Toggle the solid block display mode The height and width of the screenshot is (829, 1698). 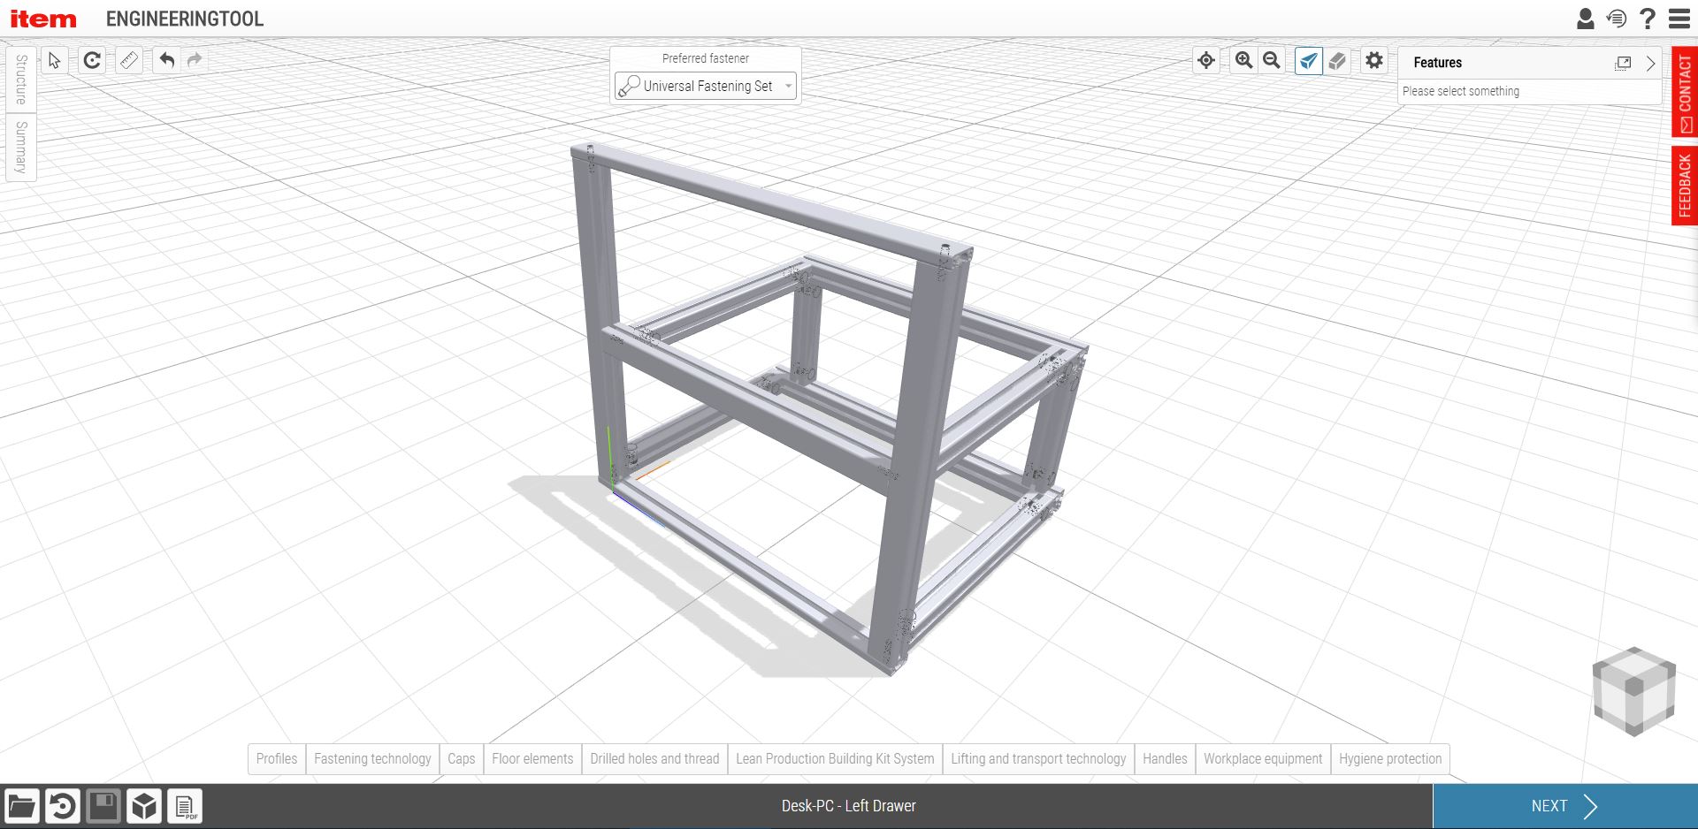tap(1337, 60)
